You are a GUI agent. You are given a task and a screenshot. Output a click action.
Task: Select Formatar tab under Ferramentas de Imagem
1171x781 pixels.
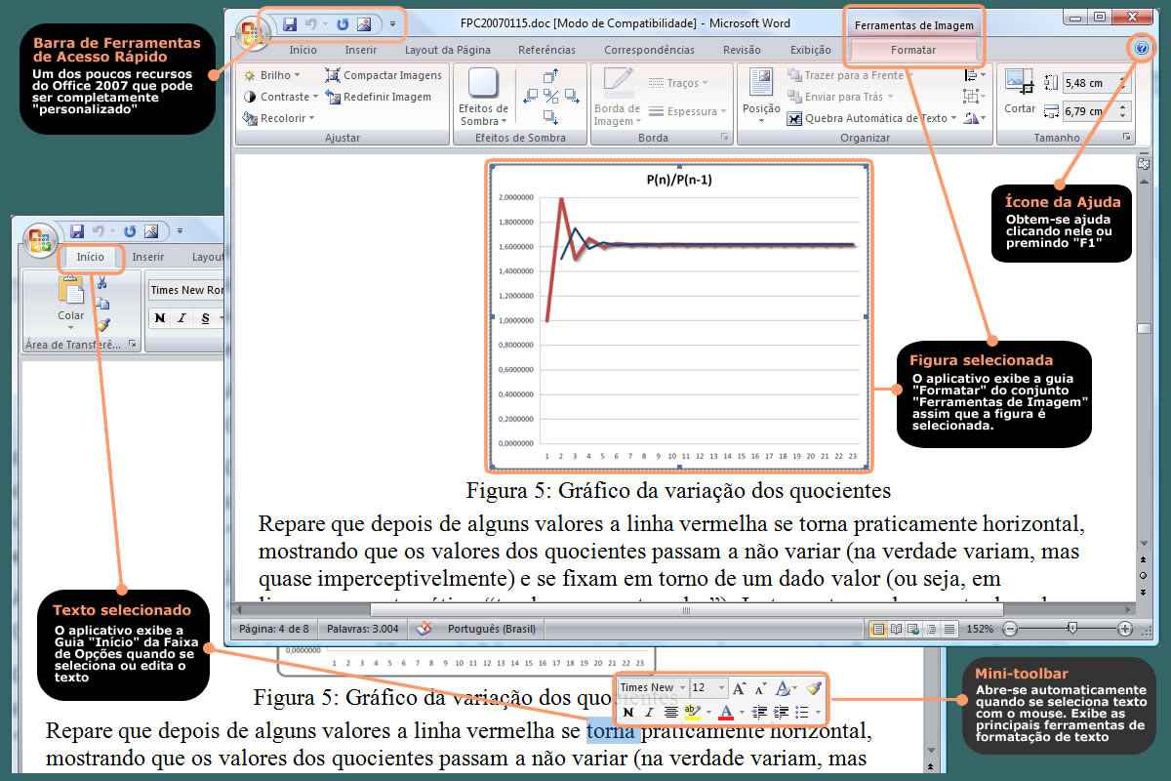tap(913, 50)
